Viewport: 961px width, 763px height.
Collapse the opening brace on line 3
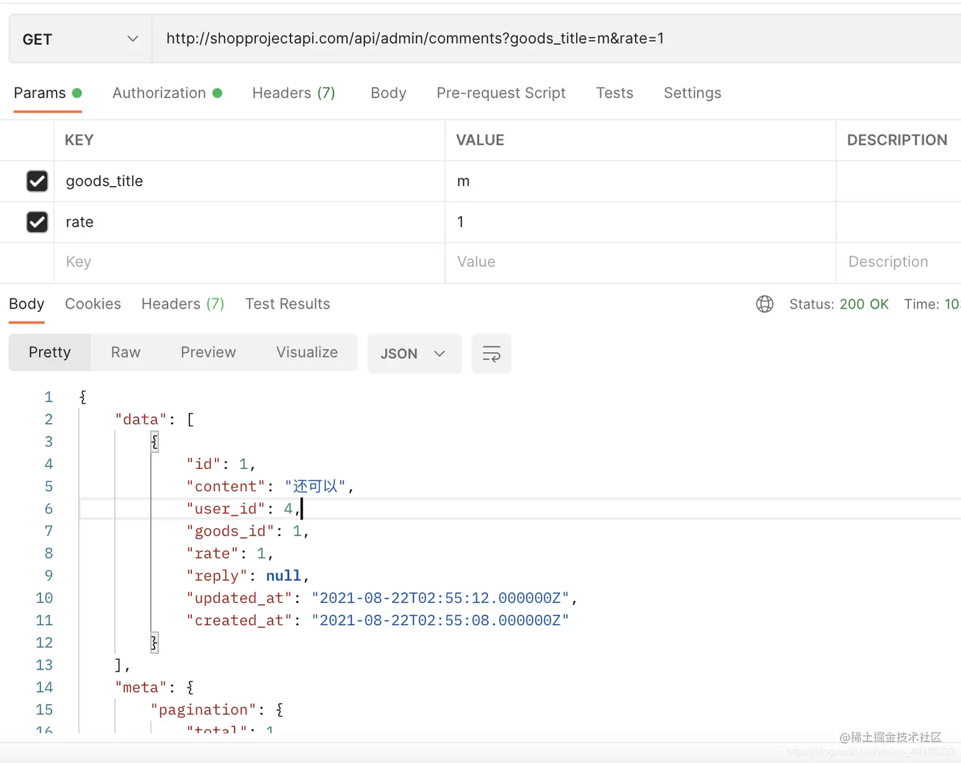[x=154, y=442]
